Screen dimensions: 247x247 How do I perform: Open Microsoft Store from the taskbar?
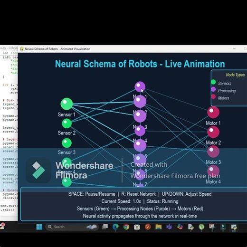click(137, 227)
